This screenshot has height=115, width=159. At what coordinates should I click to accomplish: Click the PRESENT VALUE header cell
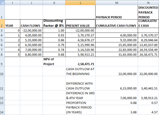tap(80, 24)
